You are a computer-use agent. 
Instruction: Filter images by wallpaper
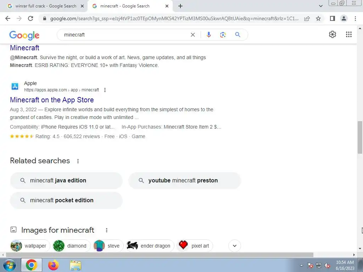pyautogui.click(x=30, y=246)
